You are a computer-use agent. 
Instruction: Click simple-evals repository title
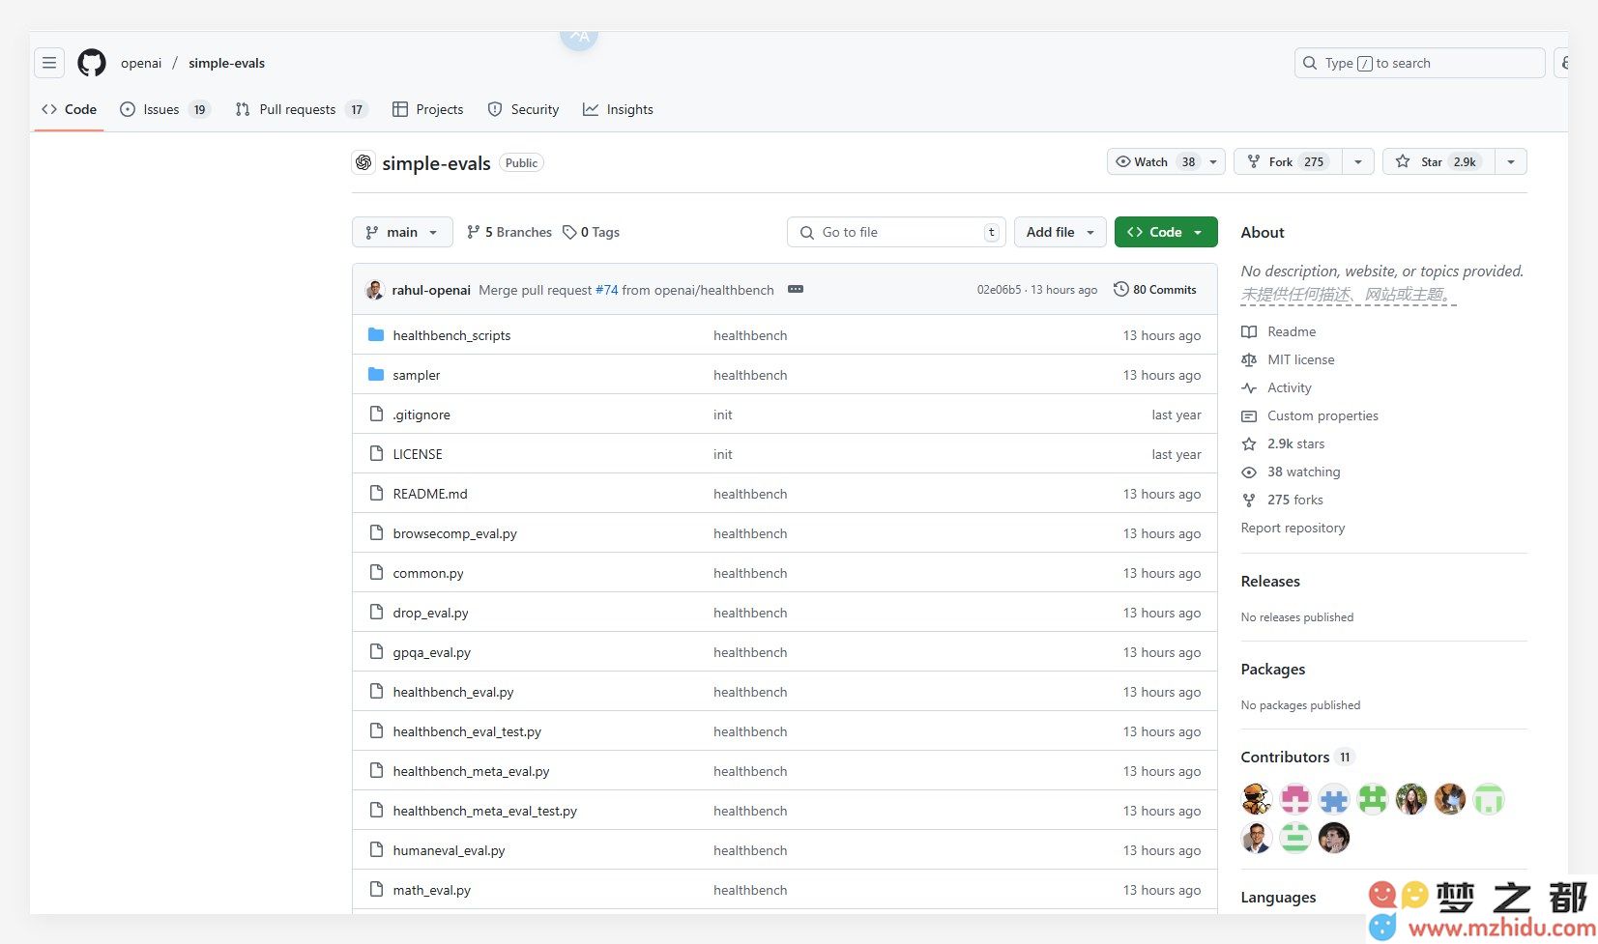[x=437, y=163]
